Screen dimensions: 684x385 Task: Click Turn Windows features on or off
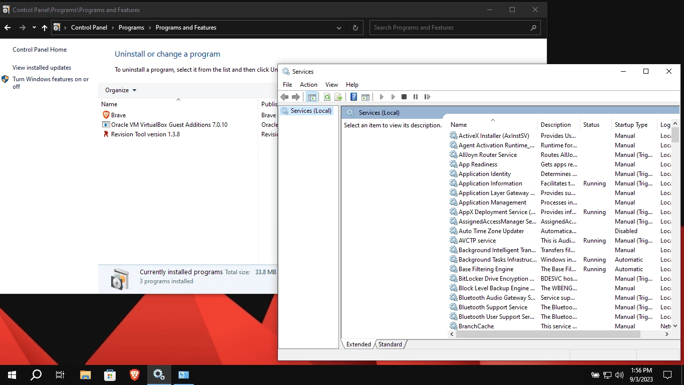tap(51, 83)
